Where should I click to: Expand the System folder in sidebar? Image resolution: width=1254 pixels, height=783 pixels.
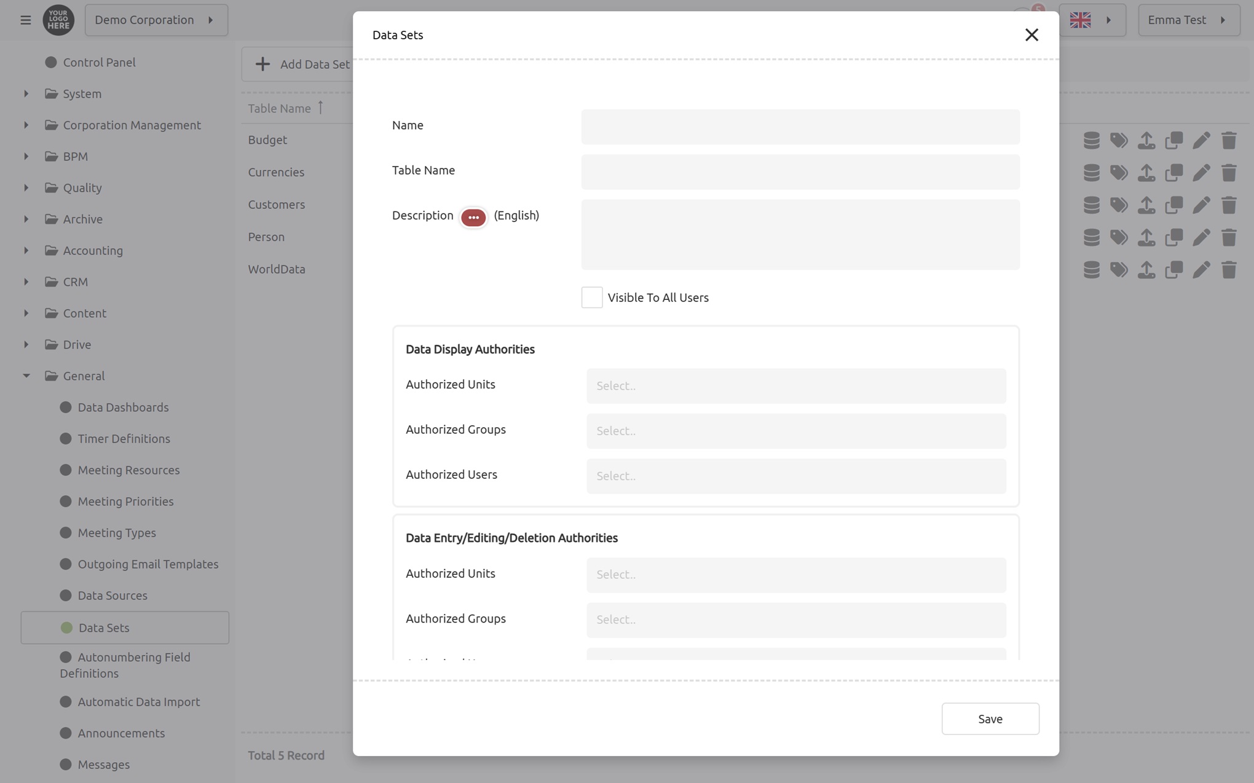(26, 93)
